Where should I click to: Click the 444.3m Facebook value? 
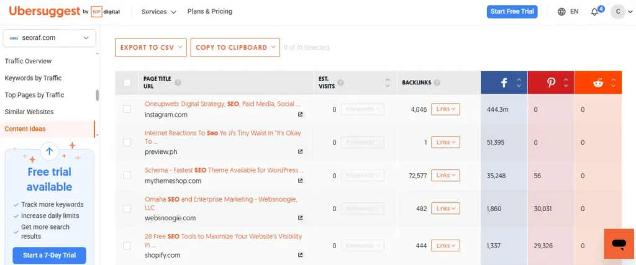497,109
